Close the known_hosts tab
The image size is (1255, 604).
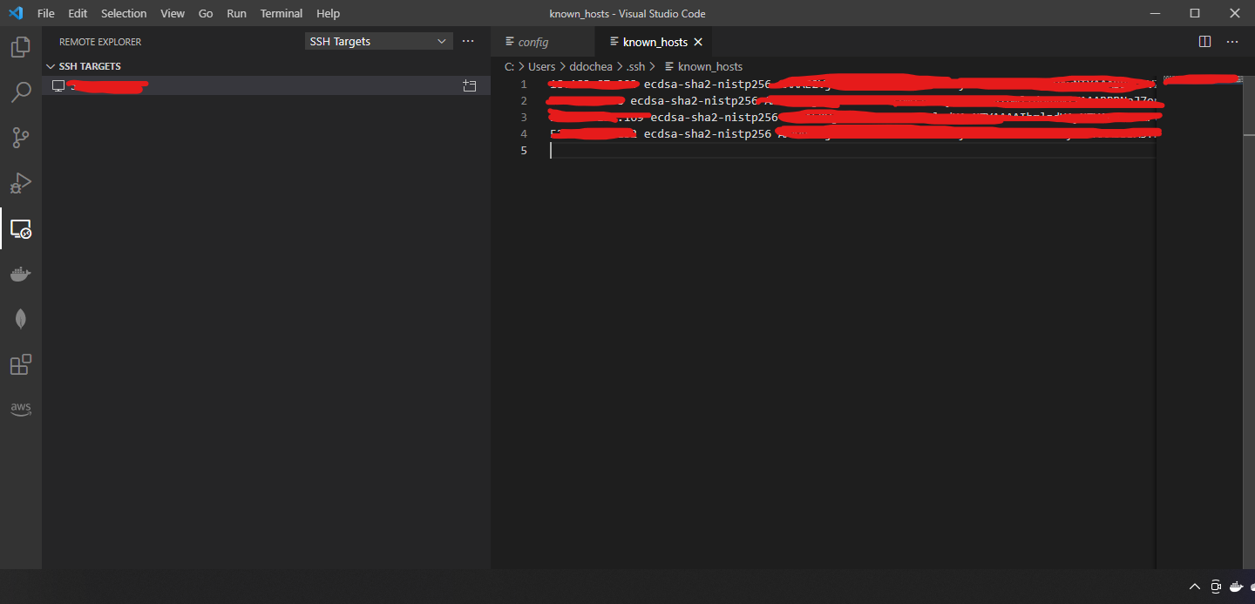(698, 42)
